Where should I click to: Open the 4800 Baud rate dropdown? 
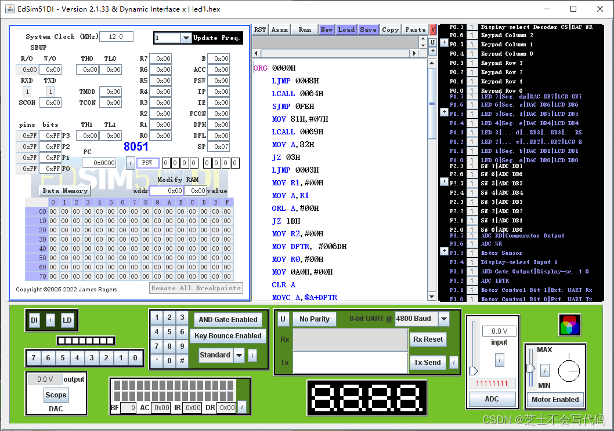[x=443, y=318]
